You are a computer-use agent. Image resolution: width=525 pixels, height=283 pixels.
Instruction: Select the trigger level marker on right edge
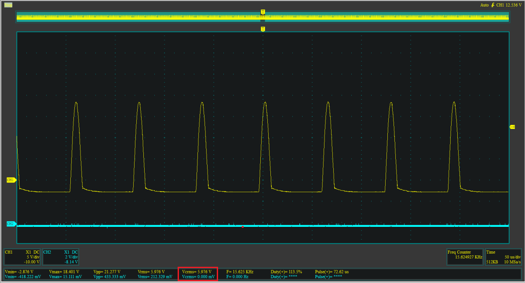coord(512,127)
